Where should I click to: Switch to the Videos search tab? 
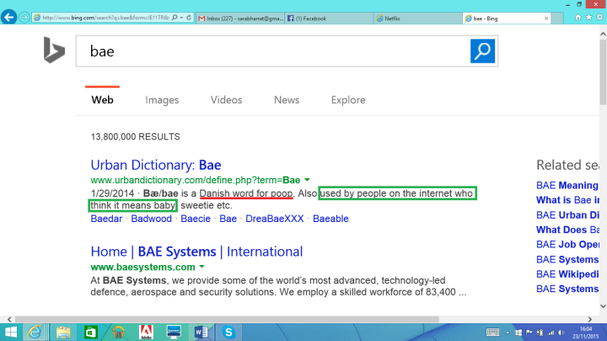(x=226, y=100)
